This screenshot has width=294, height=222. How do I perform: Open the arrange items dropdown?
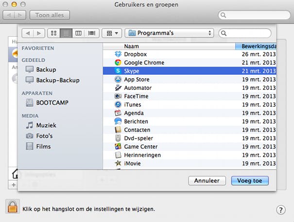[x=112, y=33]
